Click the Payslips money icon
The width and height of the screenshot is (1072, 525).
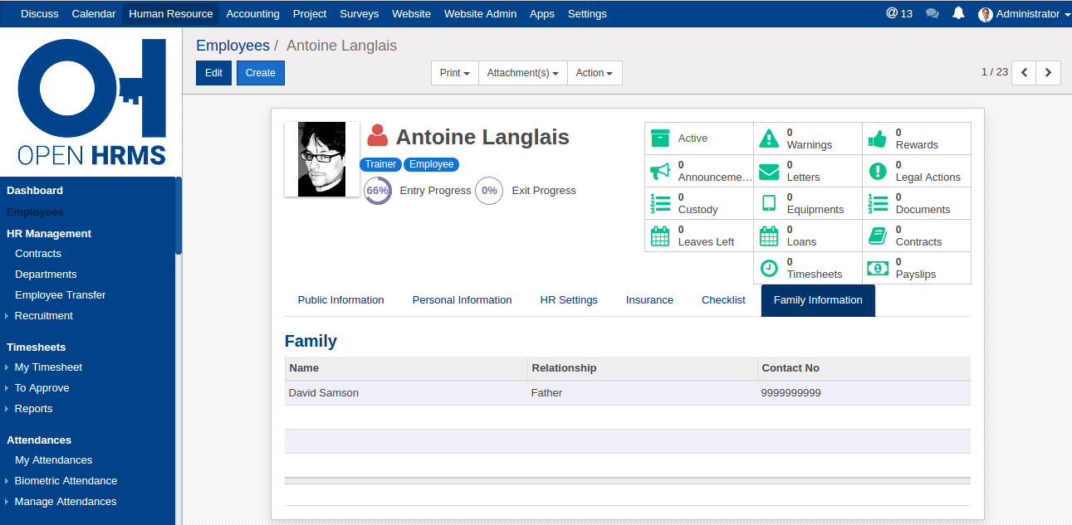(x=878, y=268)
